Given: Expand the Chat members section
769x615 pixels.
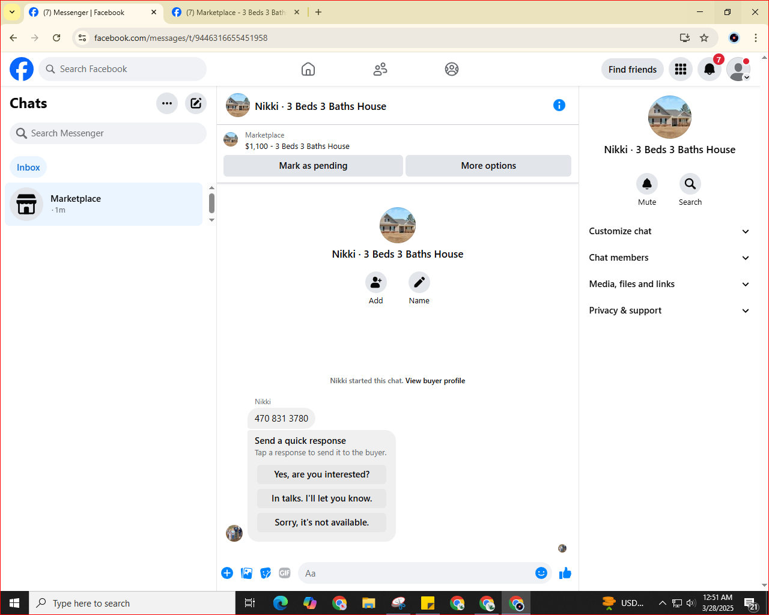Looking at the screenshot, I should click(669, 258).
